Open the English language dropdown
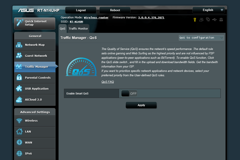The height and width of the screenshot is (160, 240). coord(208,10)
